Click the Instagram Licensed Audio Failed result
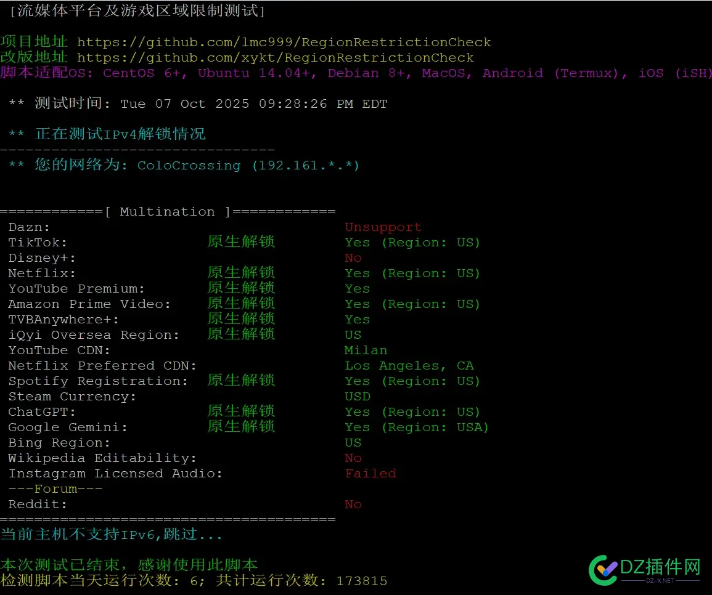Screen dimensions: 712x595 pyautogui.click(x=370, y=474)
